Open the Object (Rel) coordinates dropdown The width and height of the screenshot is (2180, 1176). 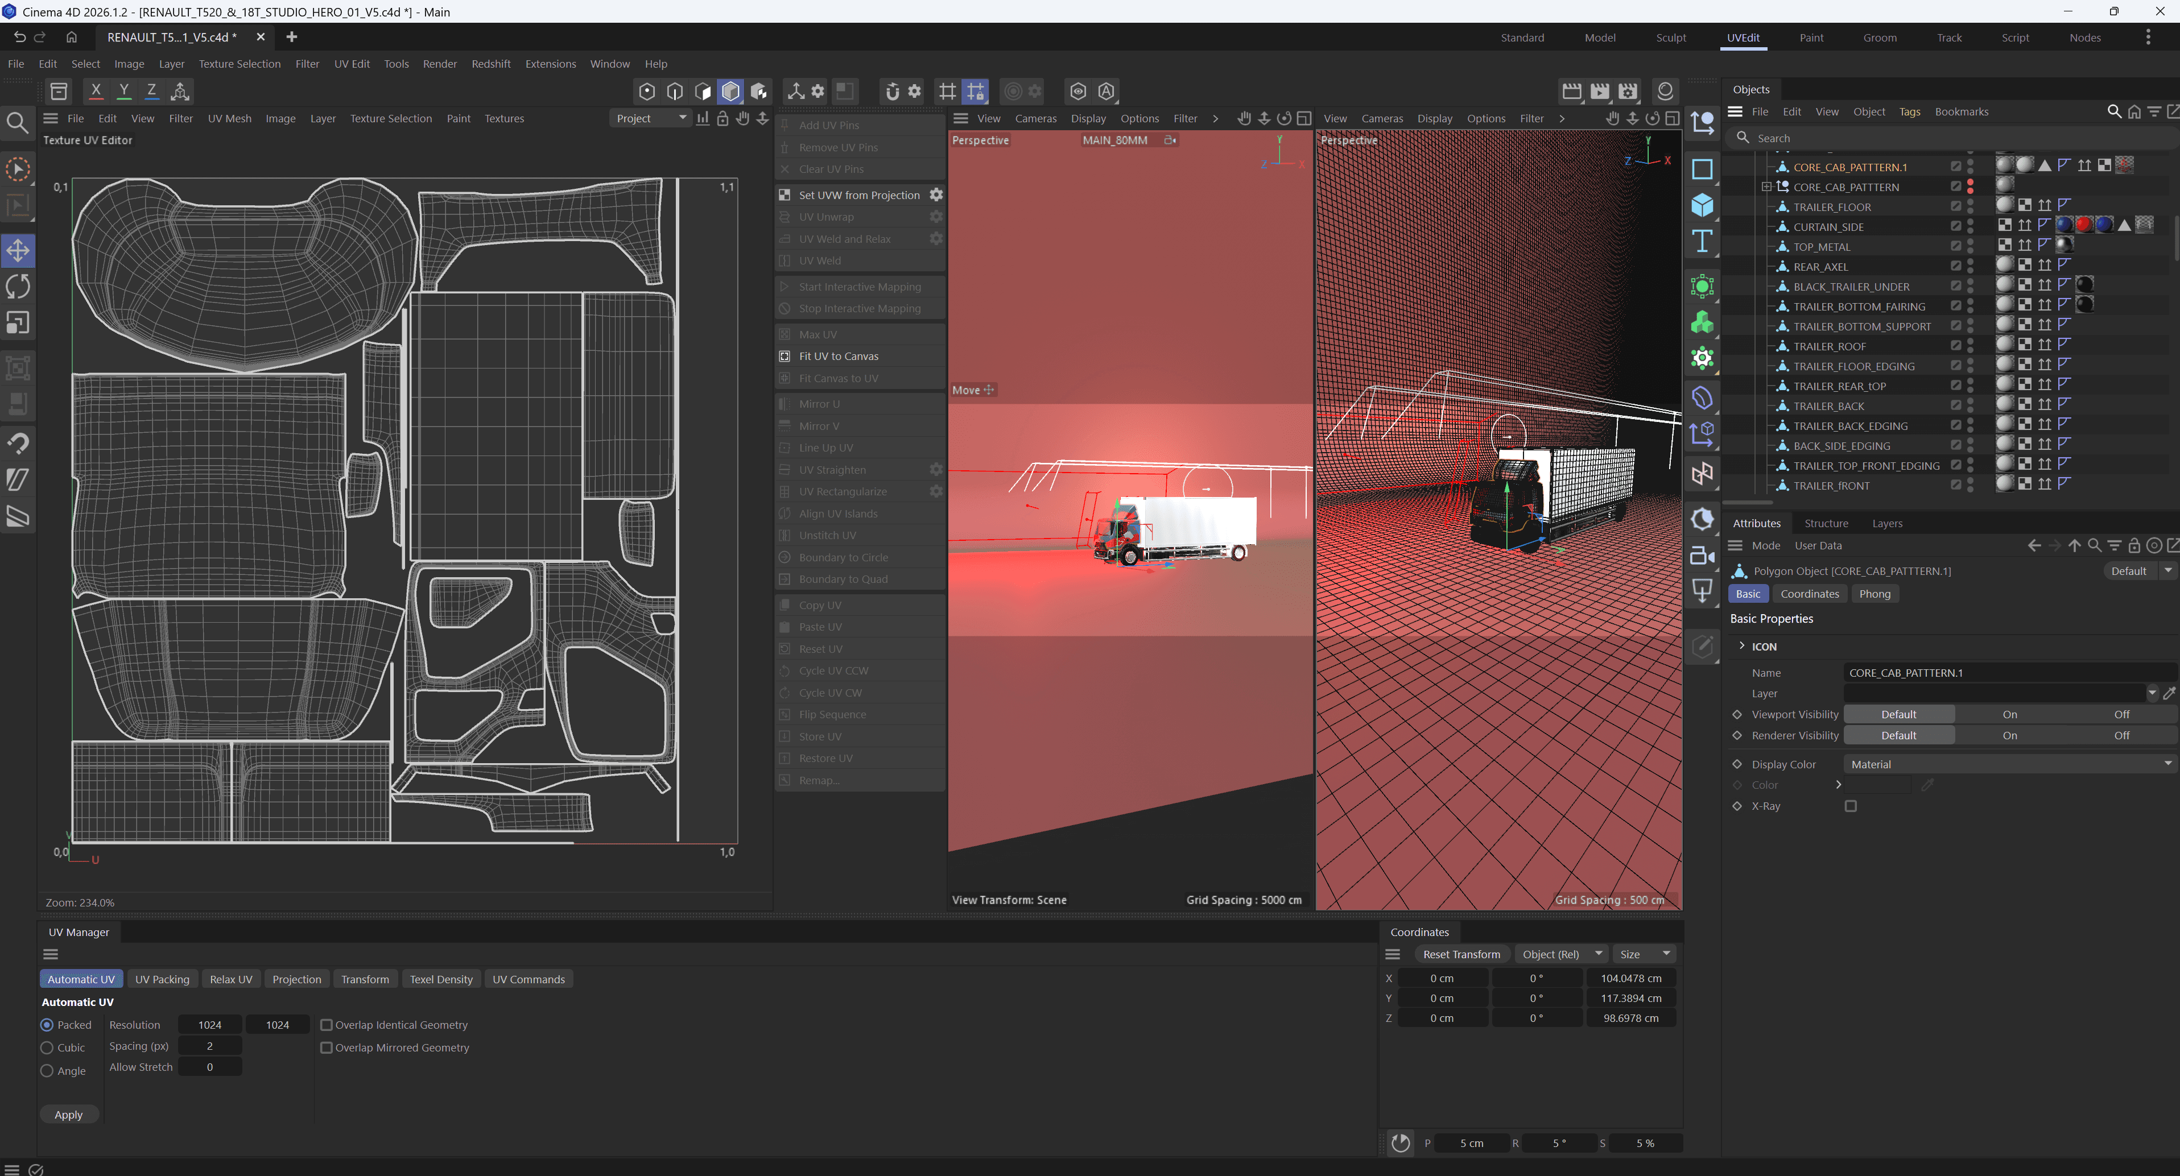pos(1562,954)
